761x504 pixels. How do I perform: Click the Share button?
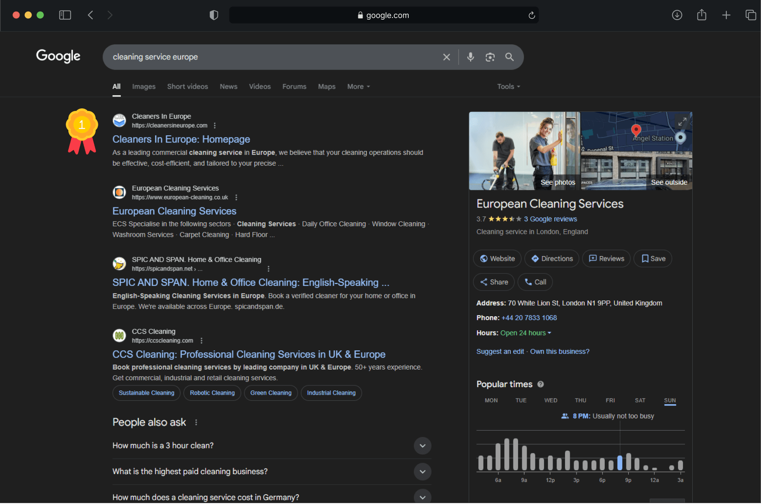click(x=494, y=282)
